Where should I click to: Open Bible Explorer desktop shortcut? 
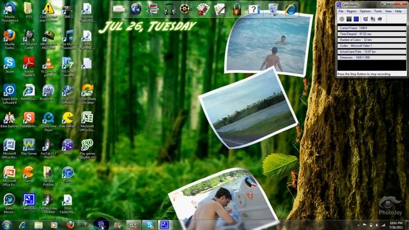point(10,120)
